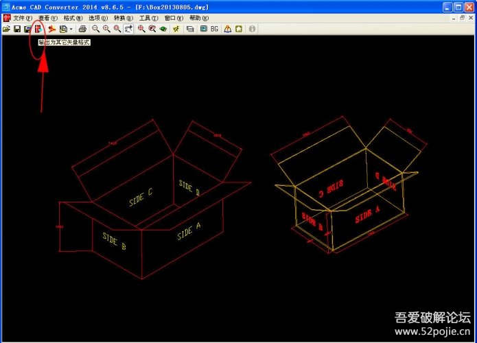The width and height of the screenshot is (477, 343).
Task: Click the zoom in magnifier icon
Action: [x=106, y=29]
